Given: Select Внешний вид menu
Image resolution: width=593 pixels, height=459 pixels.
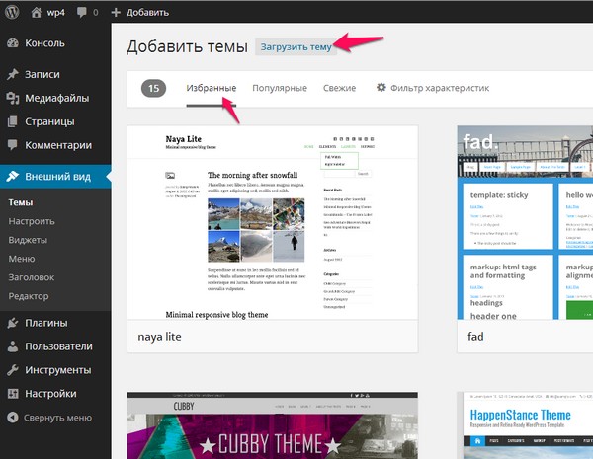Looking at the screenshot, I should 55,177.
